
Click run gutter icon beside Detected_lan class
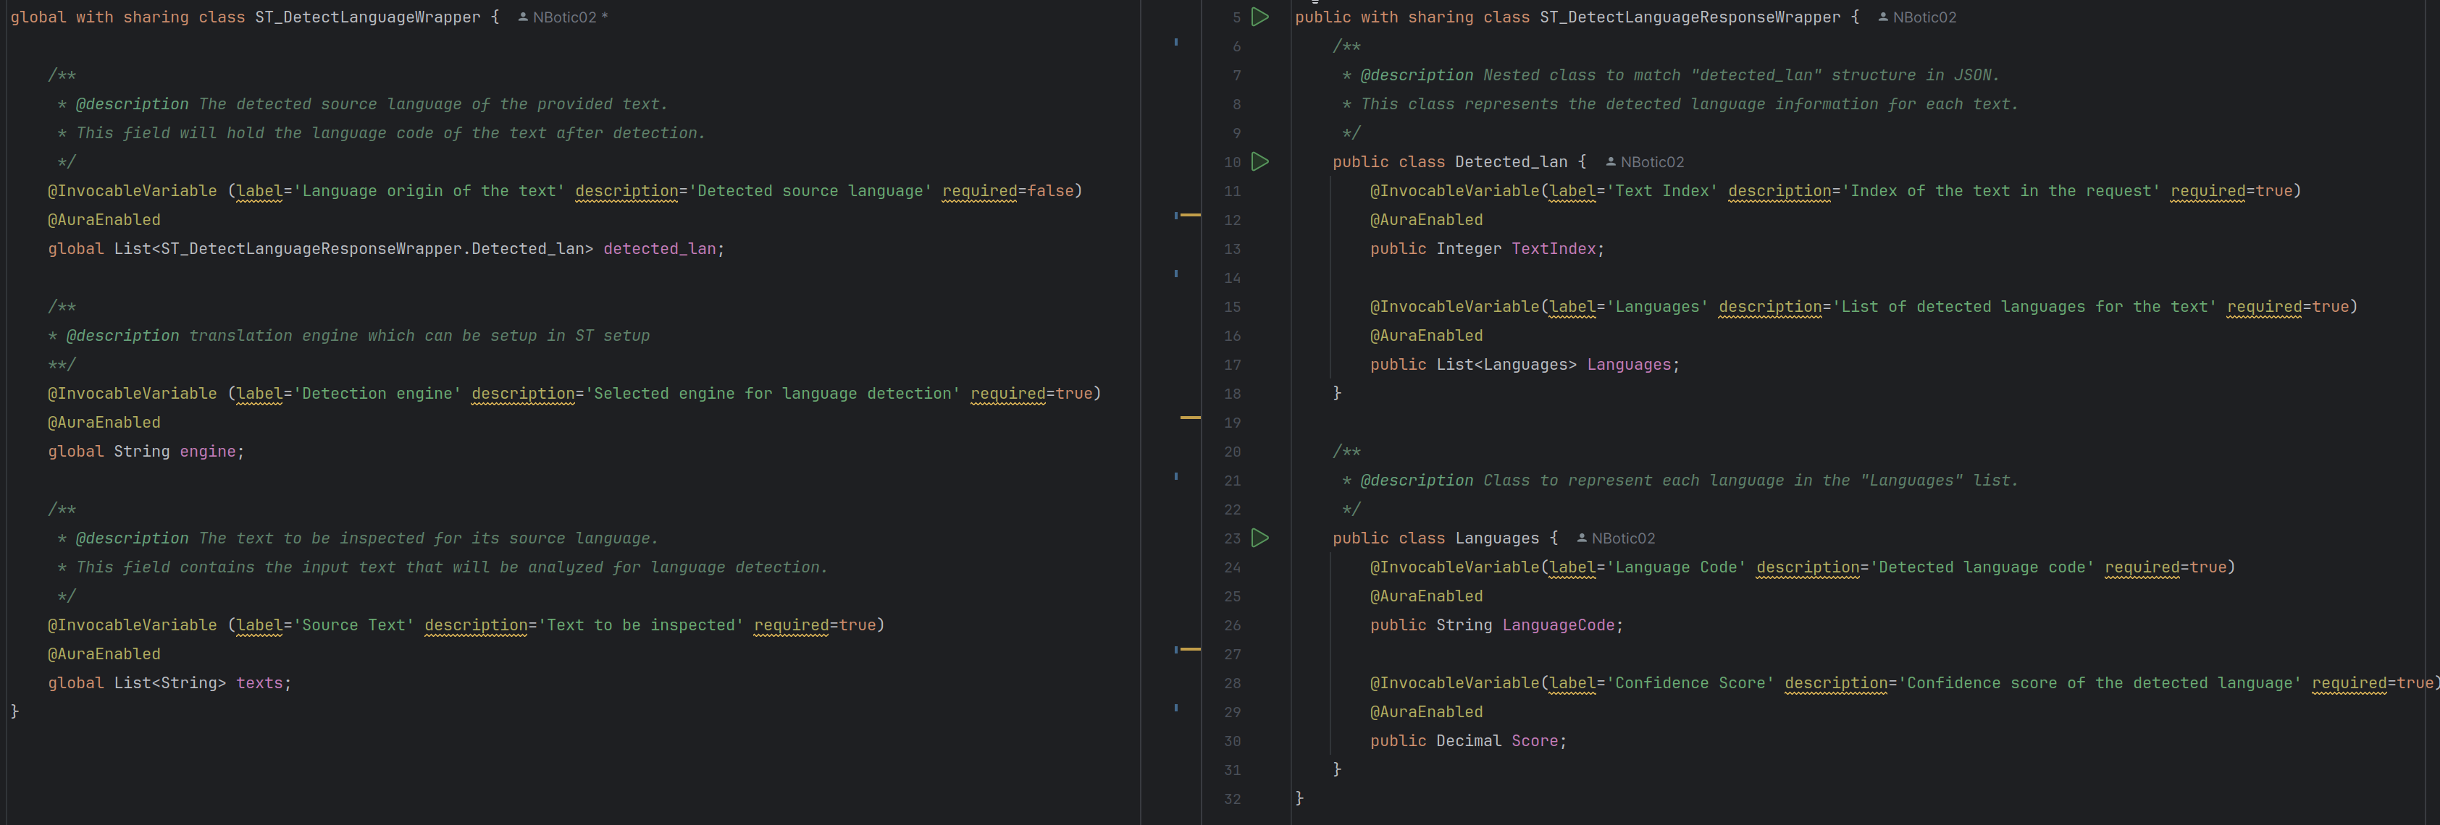tap(1259, 162)
